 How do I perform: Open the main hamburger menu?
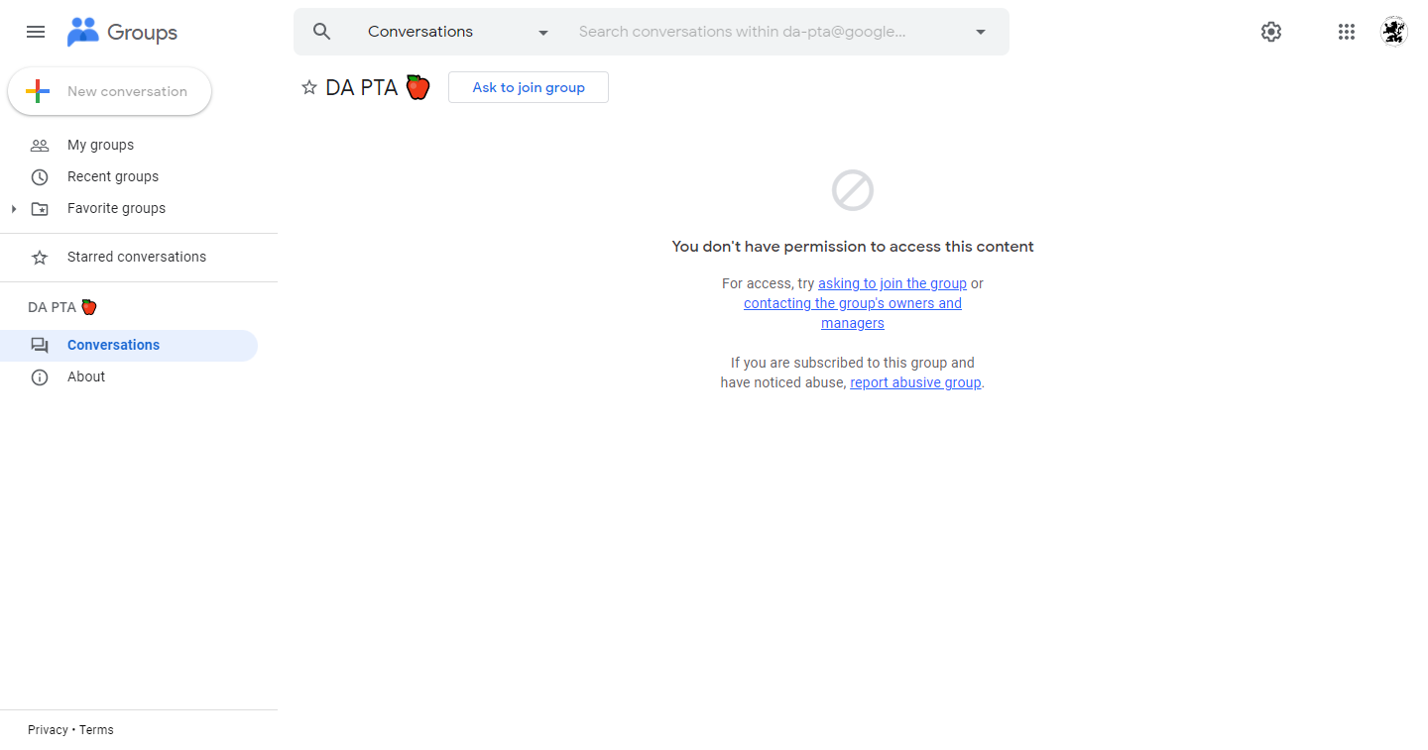(36, 32)
